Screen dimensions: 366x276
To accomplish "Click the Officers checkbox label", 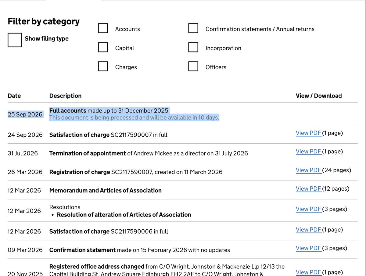I will 216,67.
